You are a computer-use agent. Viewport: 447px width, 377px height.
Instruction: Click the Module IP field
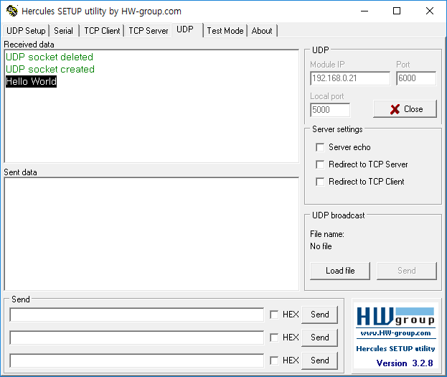(x=350, y=78)
